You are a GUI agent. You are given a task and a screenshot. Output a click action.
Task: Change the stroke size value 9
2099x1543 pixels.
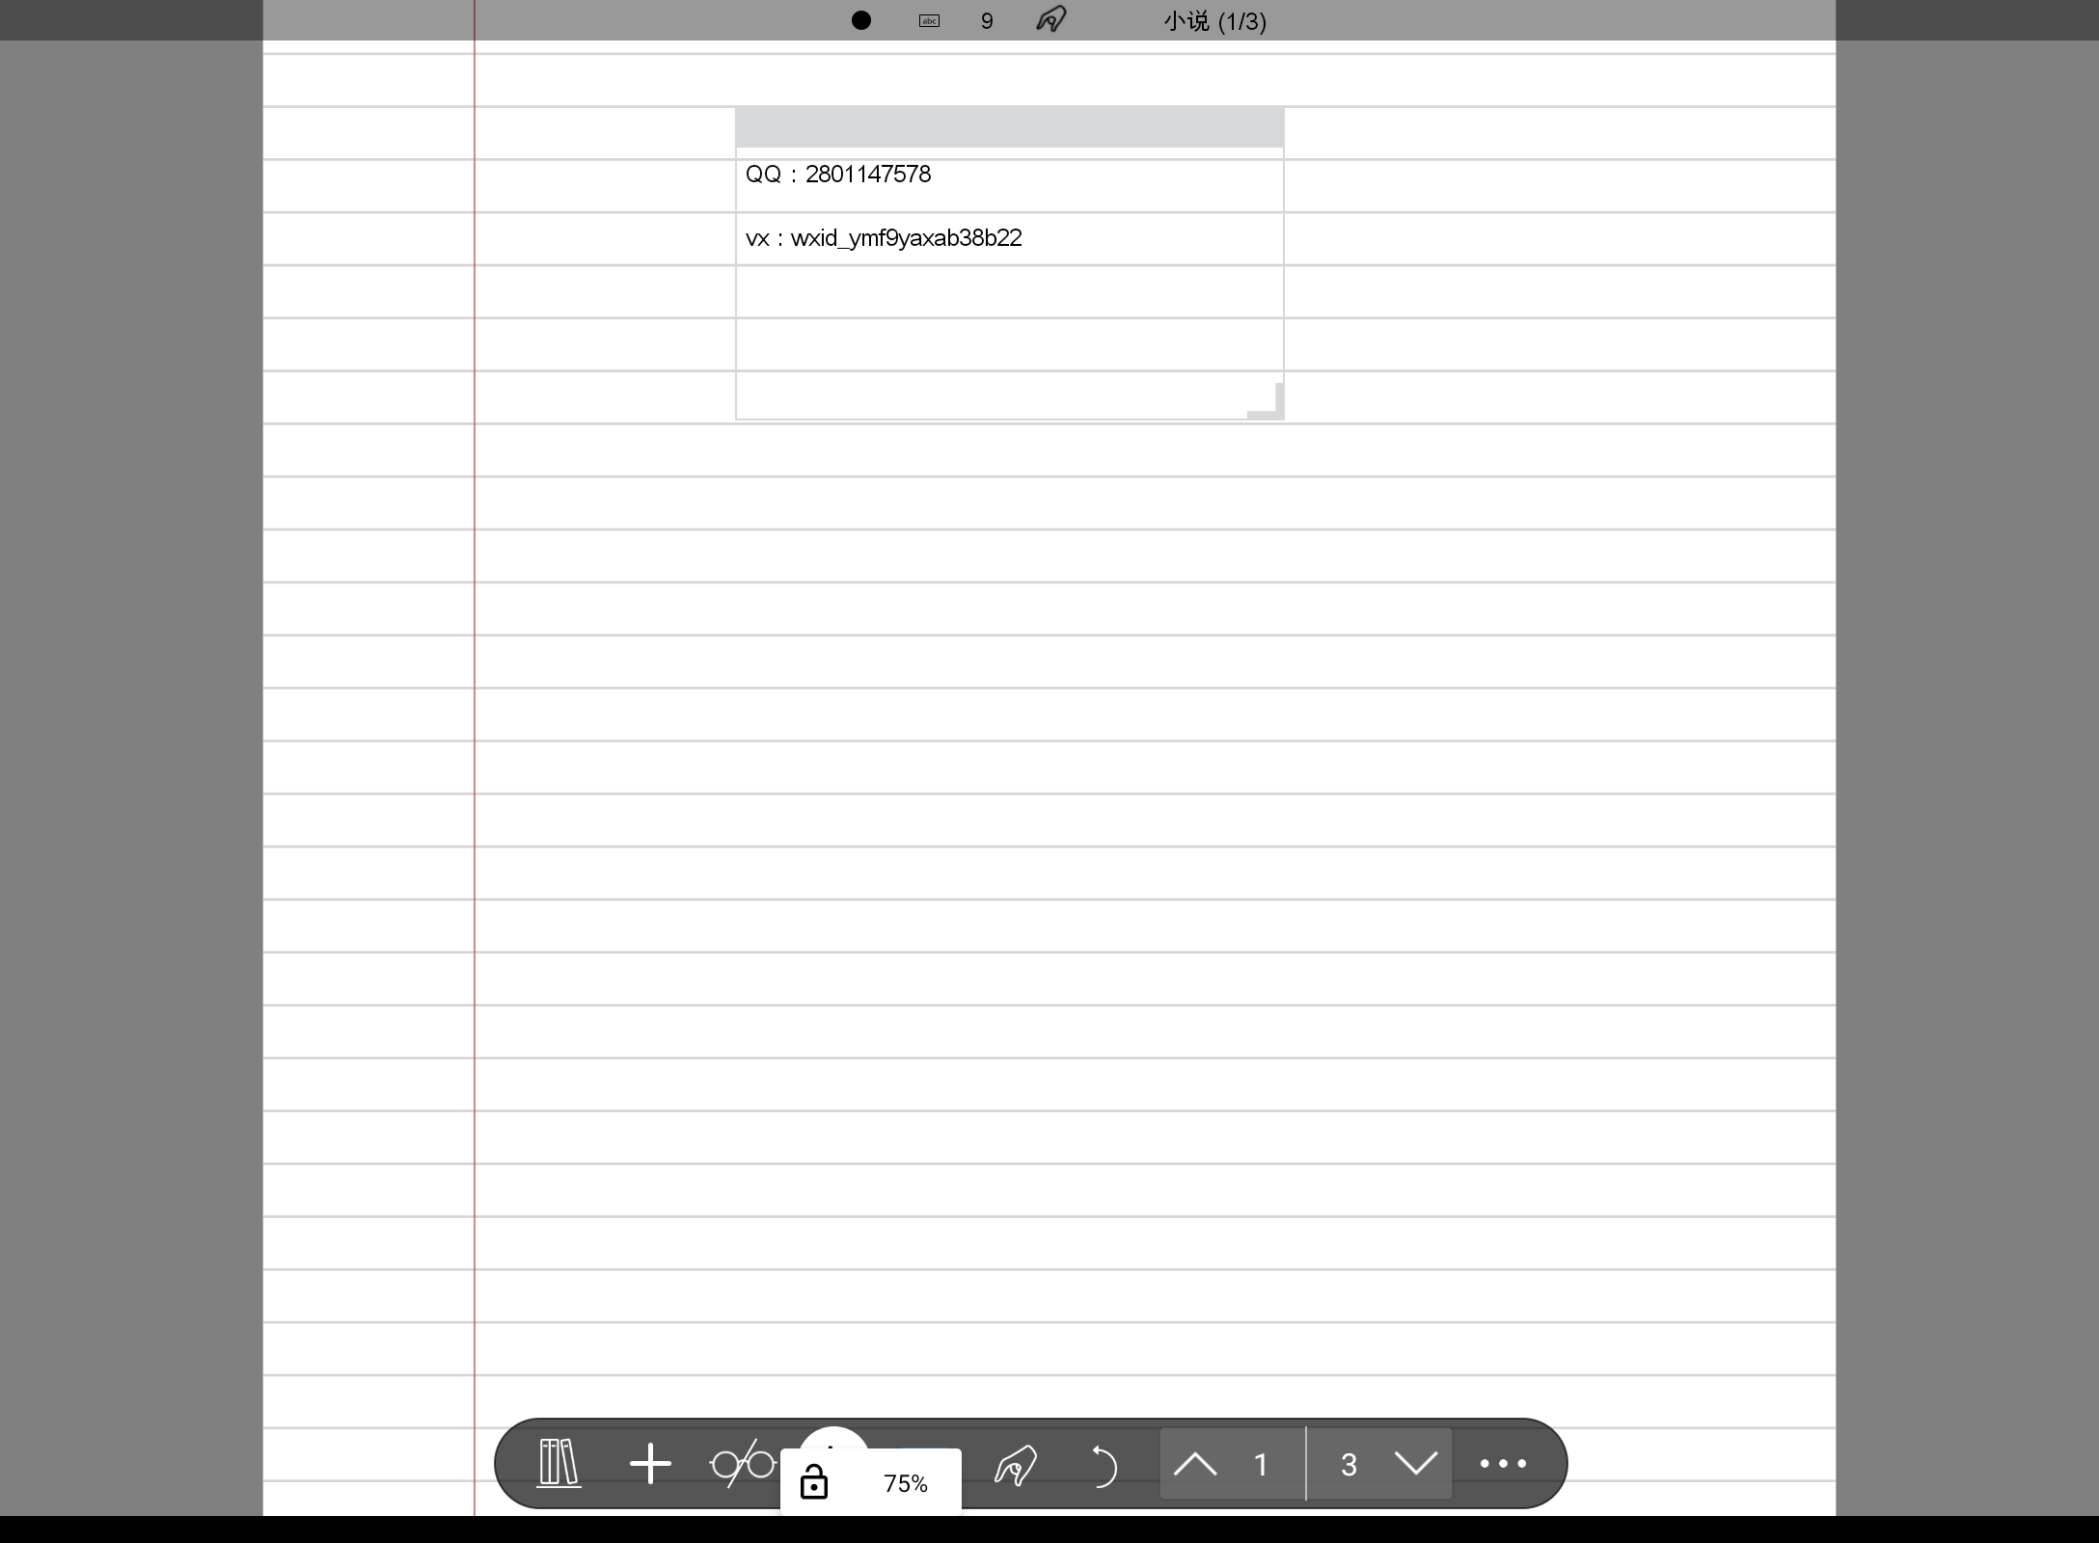coord(987,21)
